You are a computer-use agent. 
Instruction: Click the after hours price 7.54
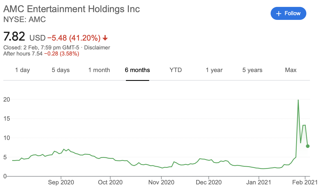point(37,54)
